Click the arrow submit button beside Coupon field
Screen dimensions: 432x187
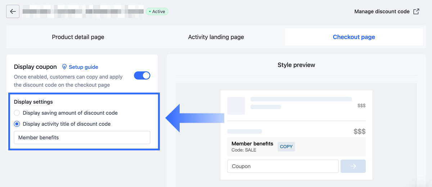[x=353, y=166]
